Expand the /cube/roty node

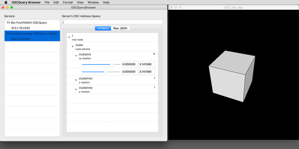click(76, 89)
